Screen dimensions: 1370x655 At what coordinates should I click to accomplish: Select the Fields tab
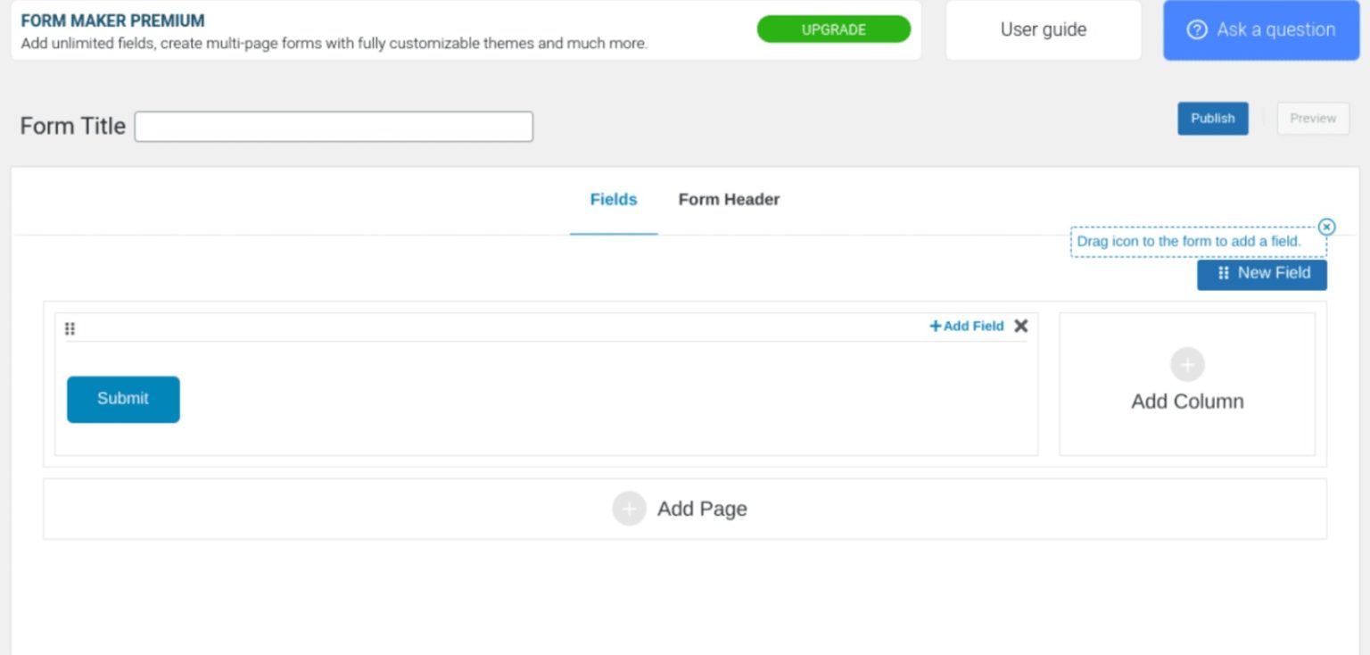[614, 200]
